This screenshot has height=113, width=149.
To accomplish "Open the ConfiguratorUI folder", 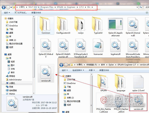I will coord(63,25).
